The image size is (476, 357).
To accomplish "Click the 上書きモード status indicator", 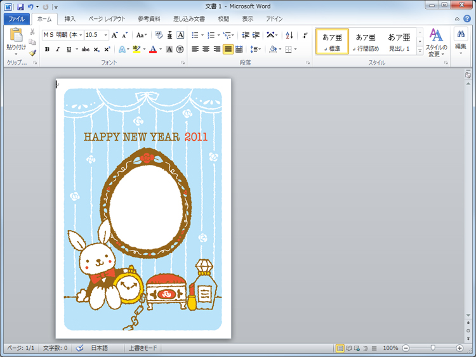I will (x=143, y=348).
